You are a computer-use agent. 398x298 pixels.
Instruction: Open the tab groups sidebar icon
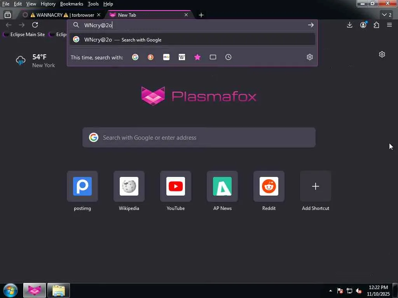point(8,15)
